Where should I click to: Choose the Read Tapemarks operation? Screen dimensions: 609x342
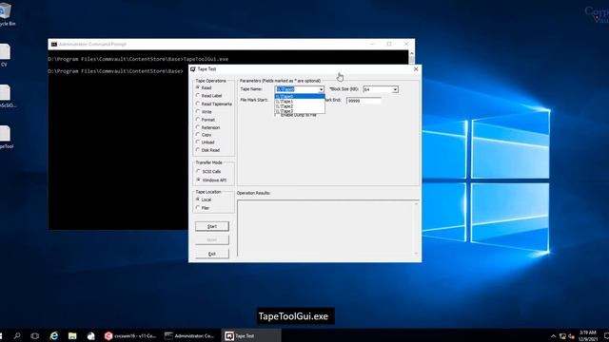214,104
